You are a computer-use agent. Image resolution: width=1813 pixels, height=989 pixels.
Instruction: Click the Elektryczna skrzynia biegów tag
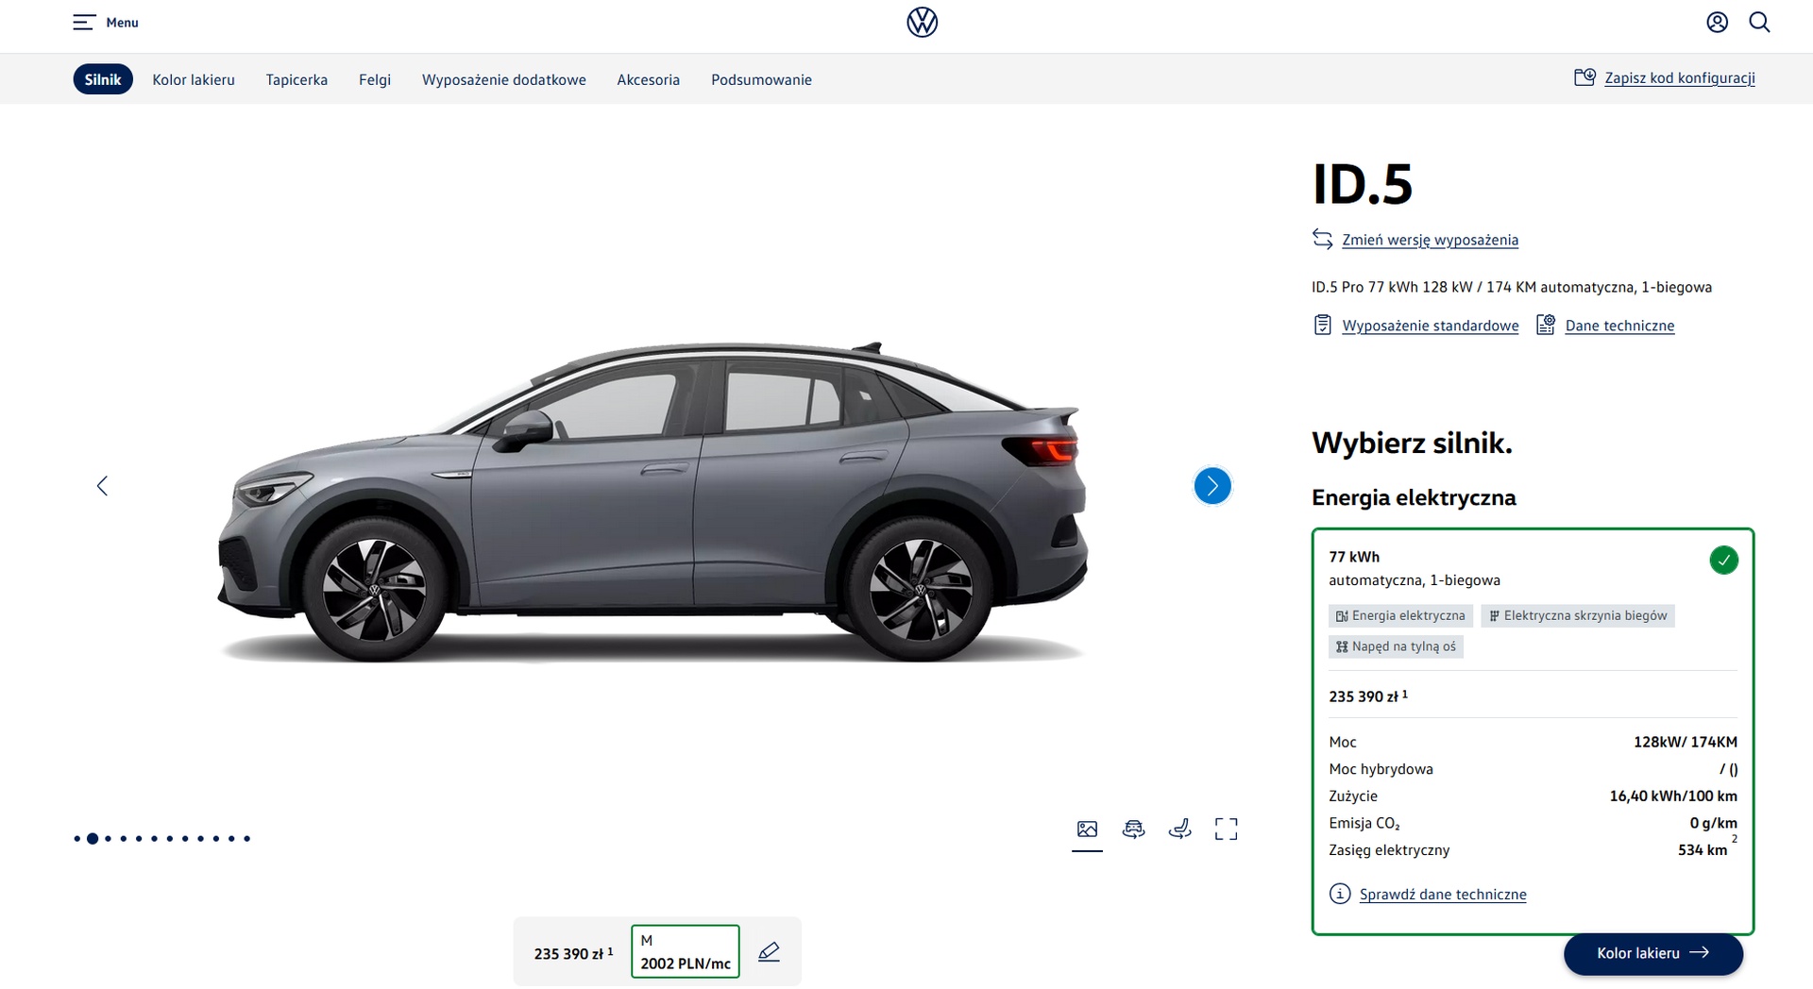(x=1578, y=616)
